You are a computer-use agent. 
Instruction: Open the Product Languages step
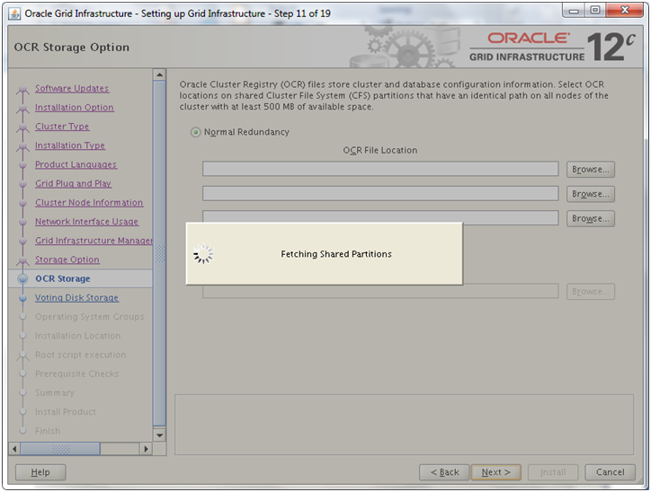click(x=76, y=164)
